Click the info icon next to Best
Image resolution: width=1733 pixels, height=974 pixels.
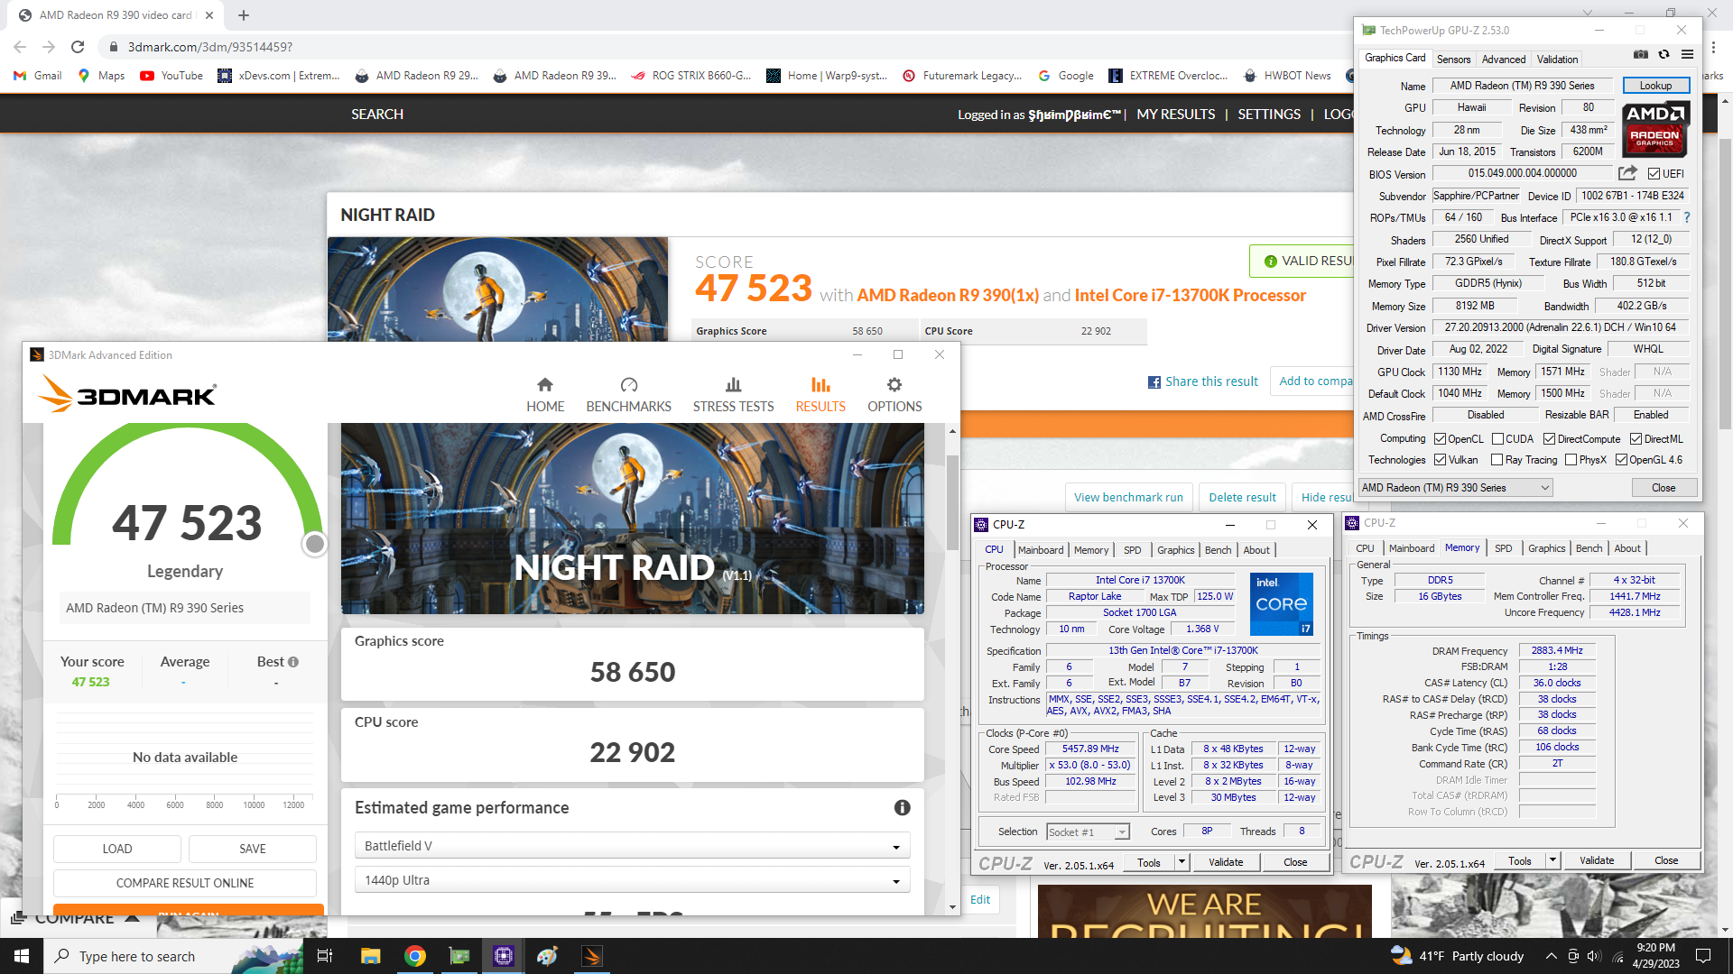293,662
